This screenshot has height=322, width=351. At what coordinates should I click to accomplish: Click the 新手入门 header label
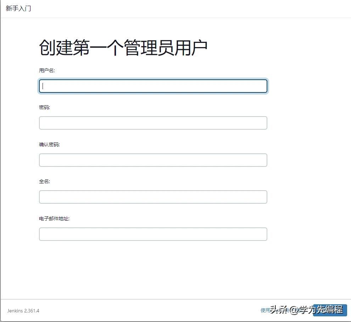(18, 8)
